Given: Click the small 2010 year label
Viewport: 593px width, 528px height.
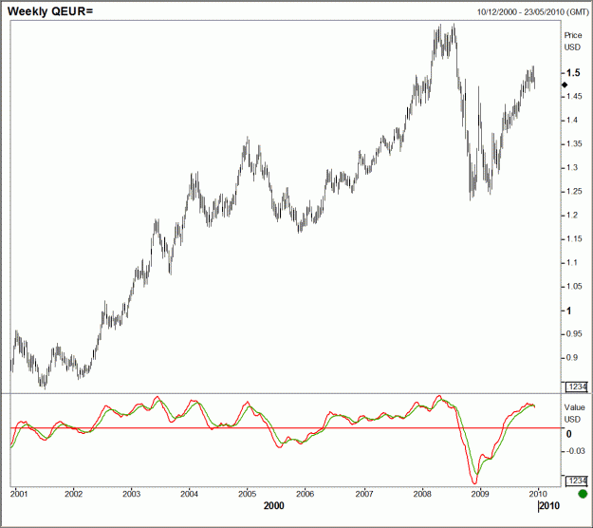Looking at the screenshot, I should (538, 494).
